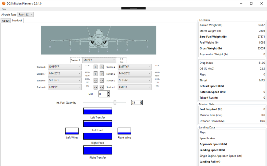
Task: Open the Aircraft Type dropdown
Action: coord(26,14)
